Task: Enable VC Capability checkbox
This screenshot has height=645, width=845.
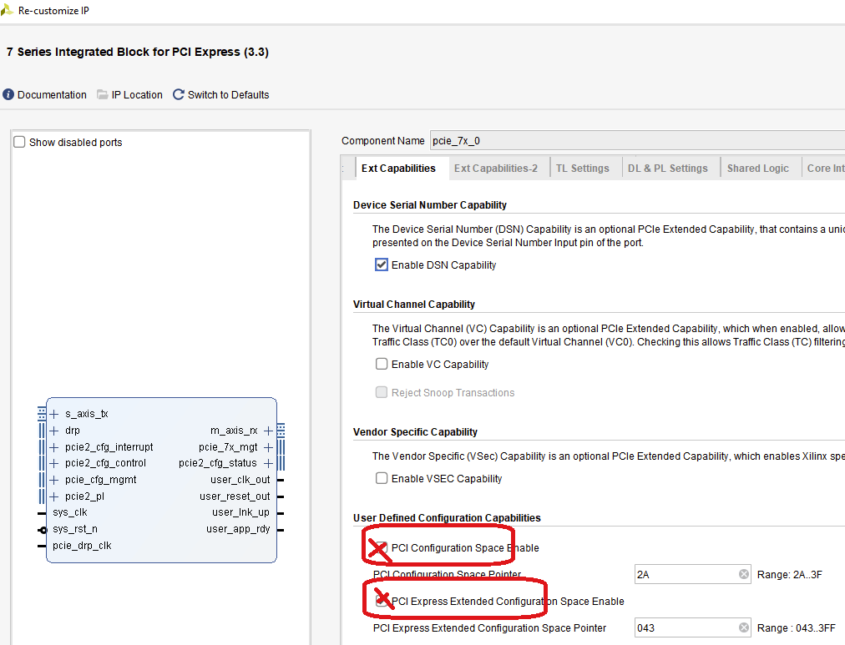Action: click(x=382, y=365)
